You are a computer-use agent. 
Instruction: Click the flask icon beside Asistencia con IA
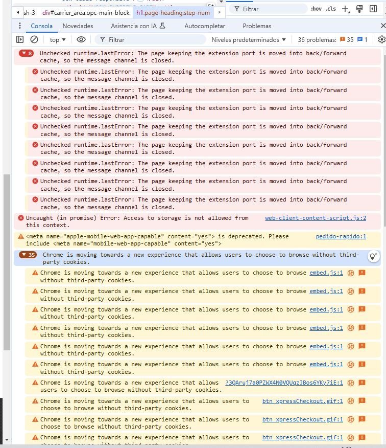(x=162, y=26)
